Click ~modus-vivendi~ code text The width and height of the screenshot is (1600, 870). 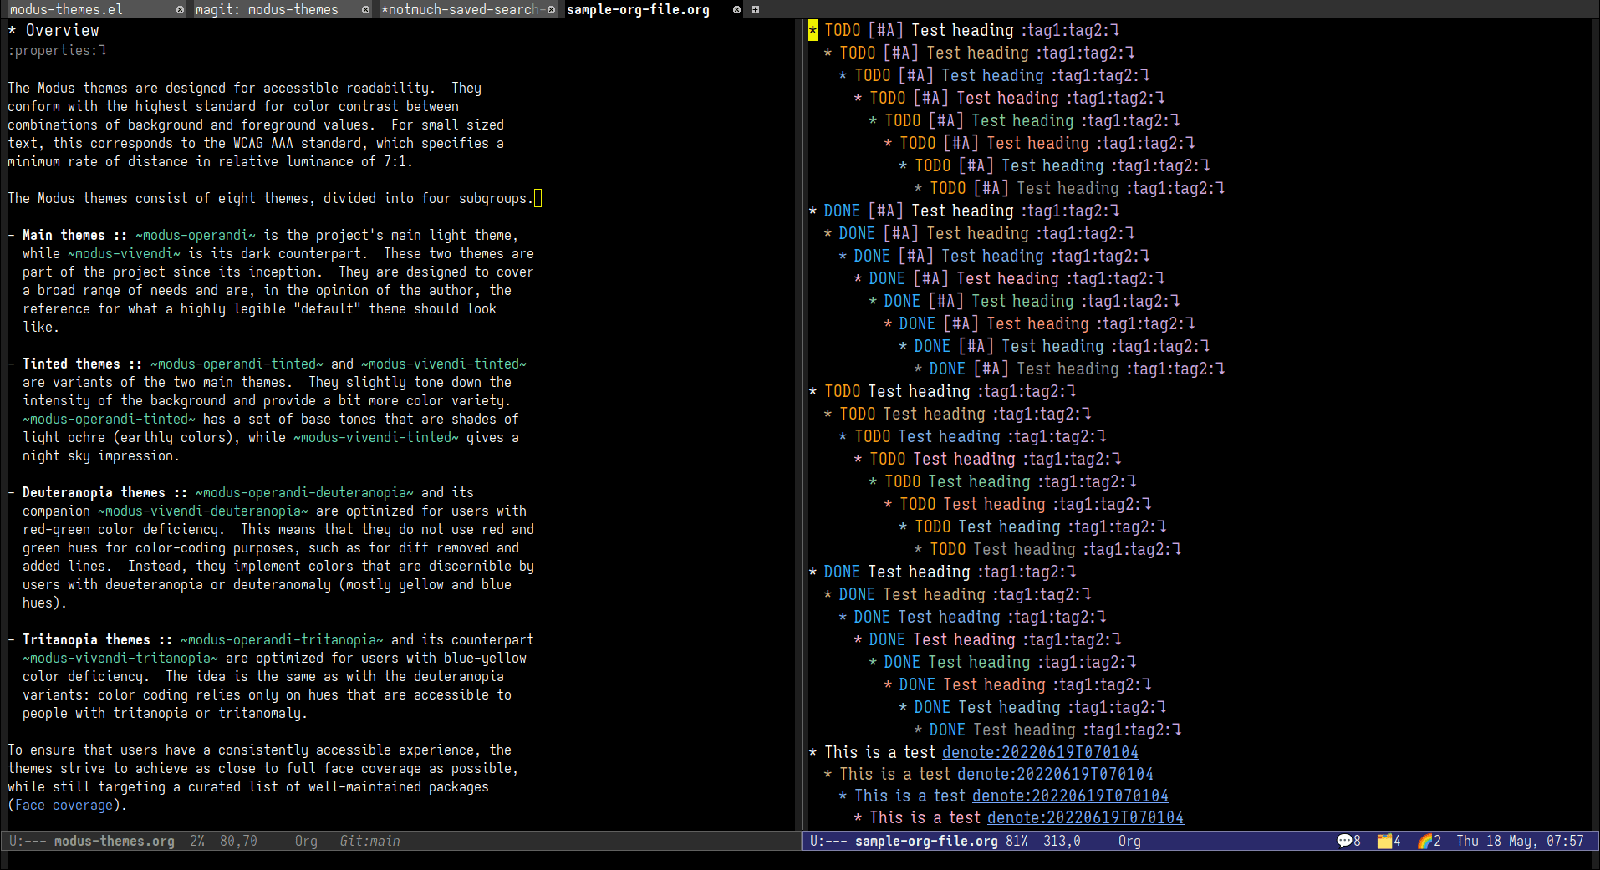coord(124,253)
